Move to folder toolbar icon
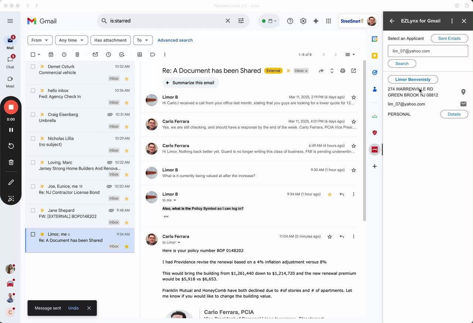The width and height of the screenshot is (473, 323). pyautogui.click(x=140, y=55)
